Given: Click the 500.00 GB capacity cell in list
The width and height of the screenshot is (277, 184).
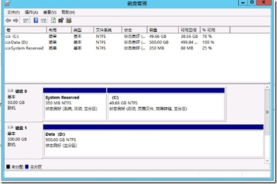Looking at the screenshot, I should (x=159, y=42).
